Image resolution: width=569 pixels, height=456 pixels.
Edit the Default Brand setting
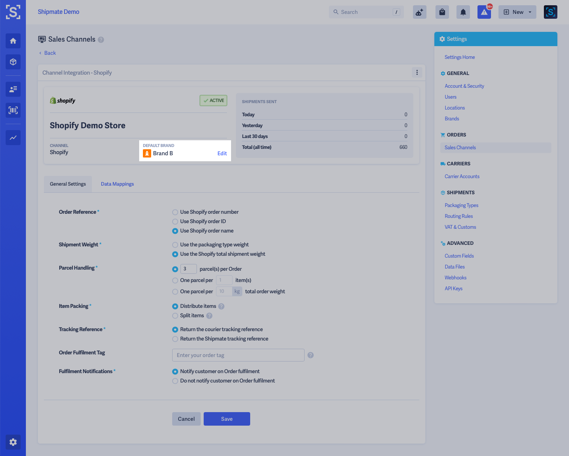222,153
